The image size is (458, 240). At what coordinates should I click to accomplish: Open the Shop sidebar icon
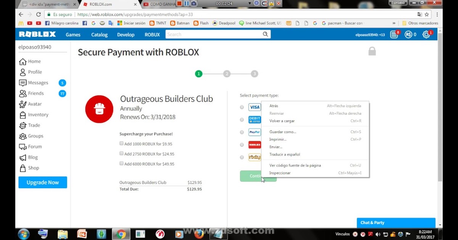tap(23, 168)
